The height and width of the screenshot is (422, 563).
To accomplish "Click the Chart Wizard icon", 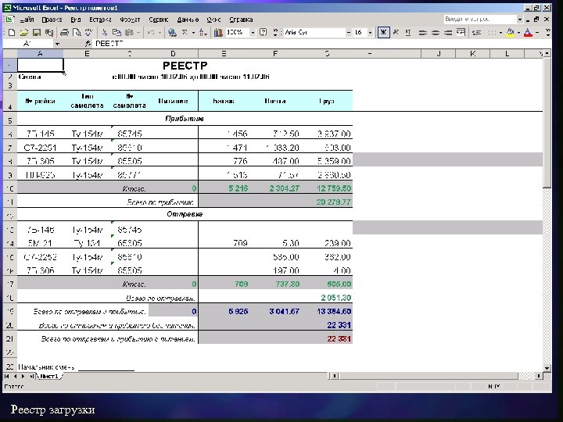I will 218,33.
